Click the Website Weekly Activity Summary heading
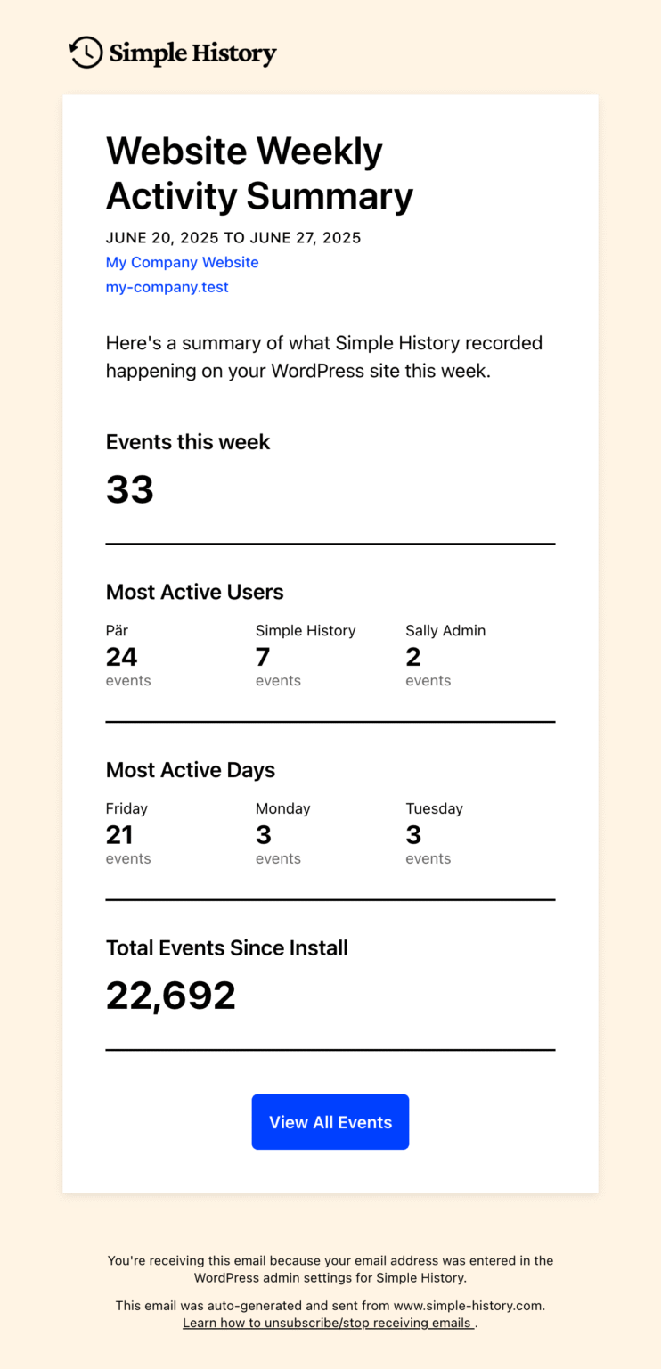Screen dimensions: 661x1369 259,174
